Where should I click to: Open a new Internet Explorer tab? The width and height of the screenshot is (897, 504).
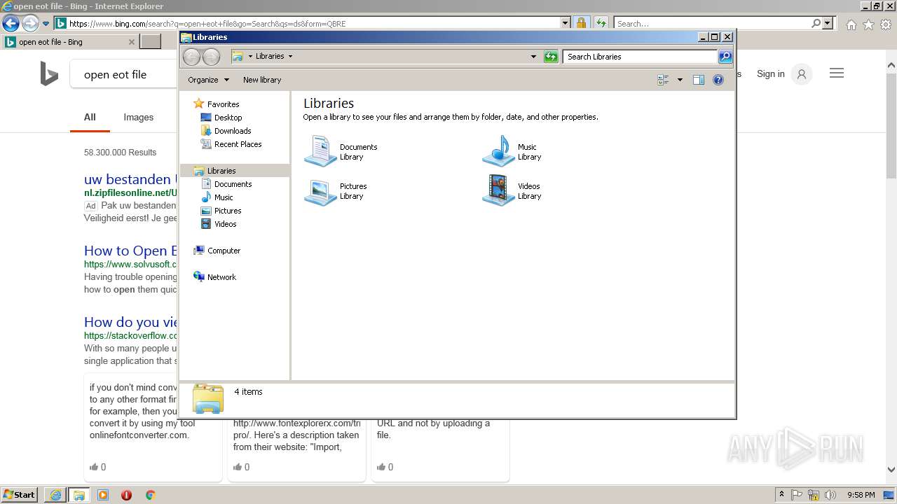tap(151, 42)
